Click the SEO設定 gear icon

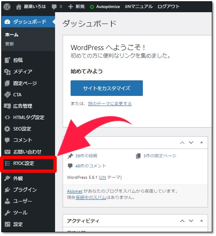pyautogui.click(x=7, y=129)
